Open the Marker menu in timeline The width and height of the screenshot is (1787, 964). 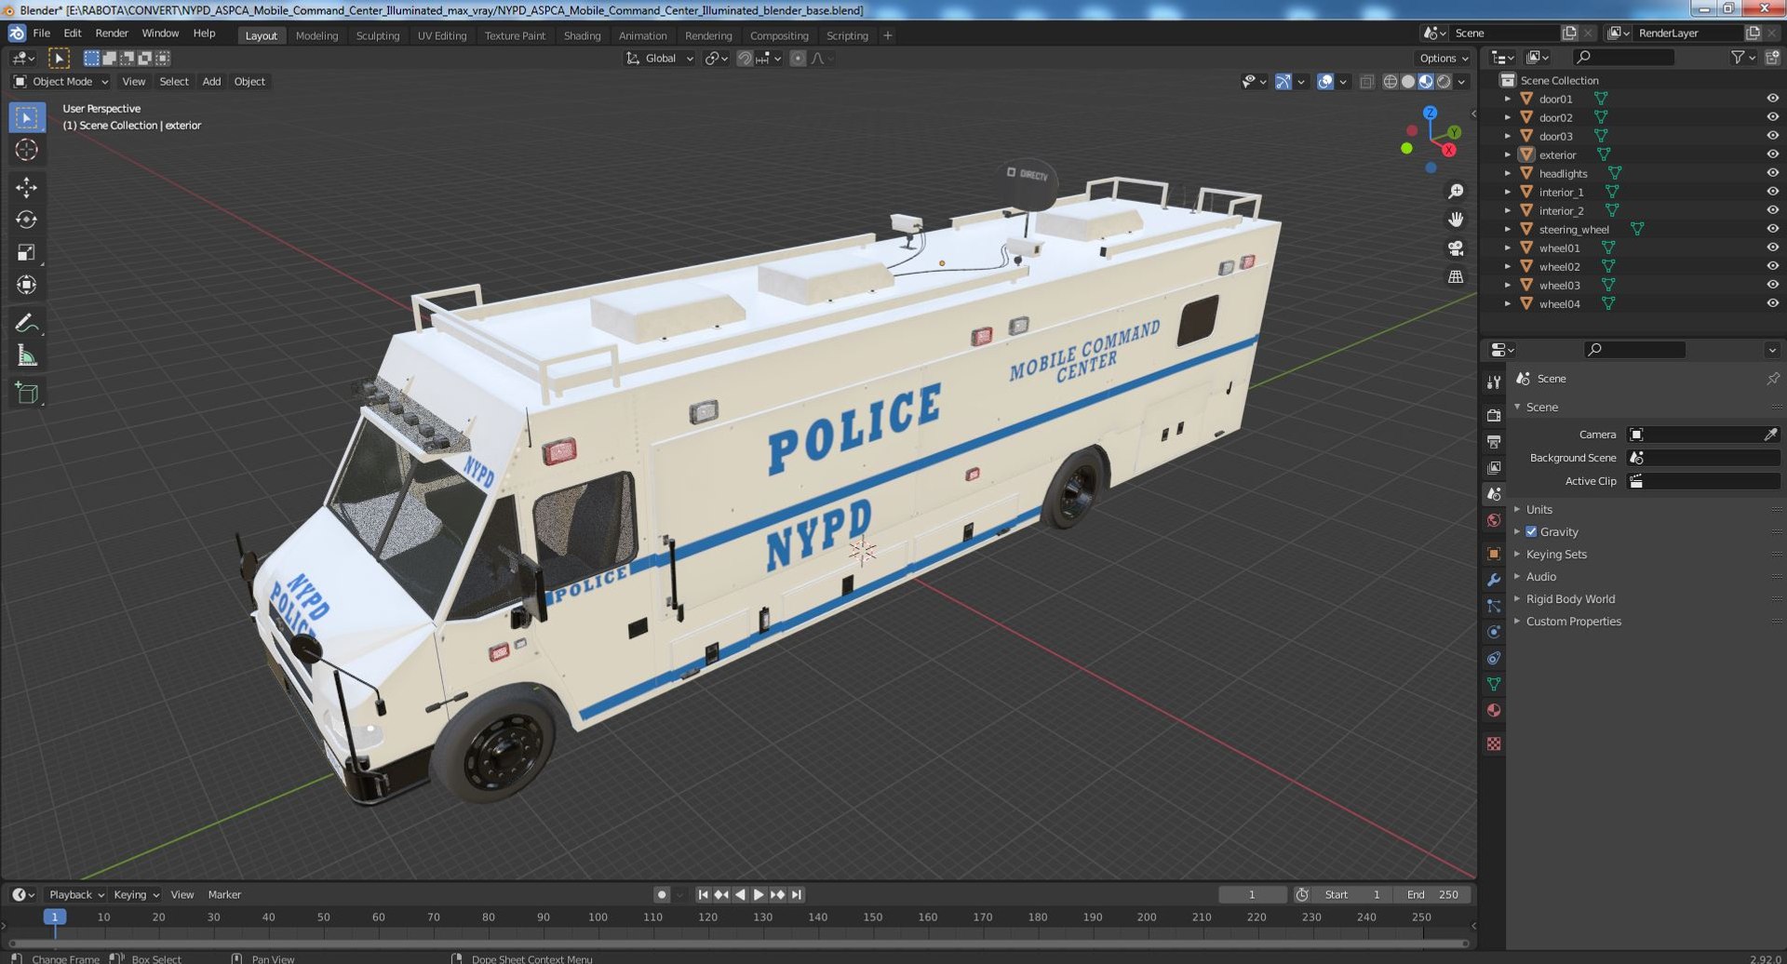[224, 895]
